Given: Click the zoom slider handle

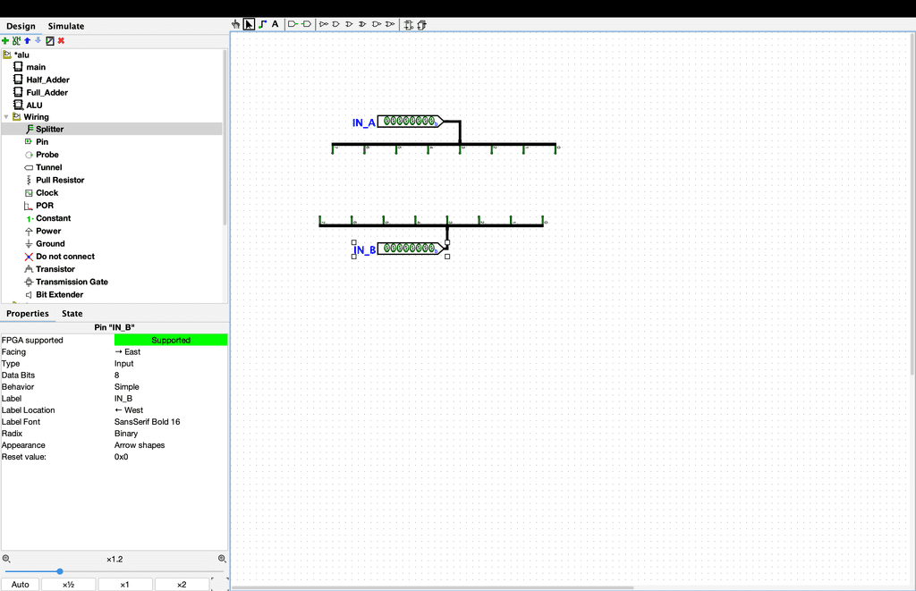Looking at the screenshot, I should click(60, 571).
